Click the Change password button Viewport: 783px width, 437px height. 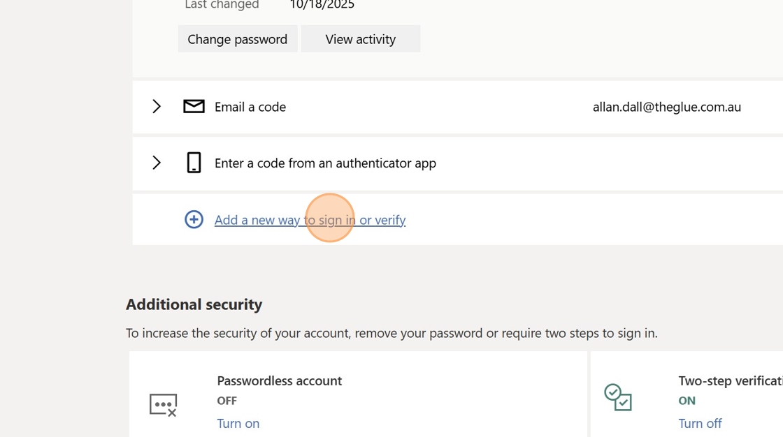237,39
